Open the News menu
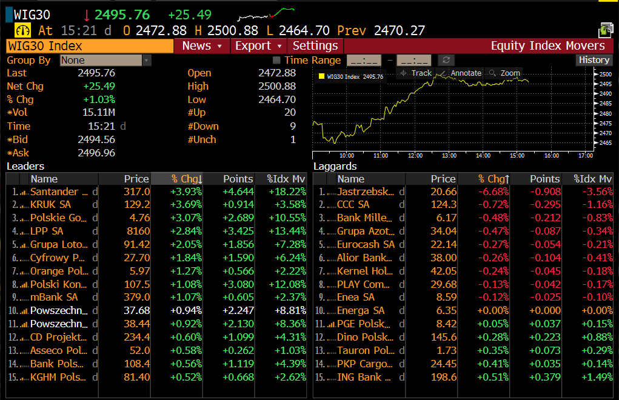Viewport: 619px width, 400px height. [202, 46]
